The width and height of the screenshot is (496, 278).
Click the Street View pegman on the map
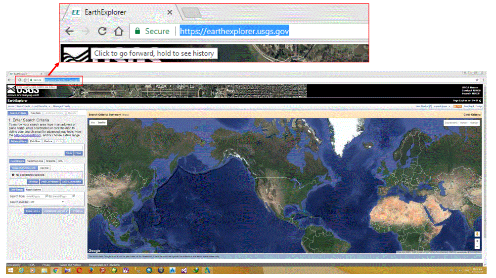(x=477, y=234)
